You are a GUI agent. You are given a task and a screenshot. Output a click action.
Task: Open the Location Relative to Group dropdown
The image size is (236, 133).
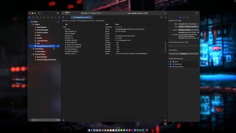[188, 30]
